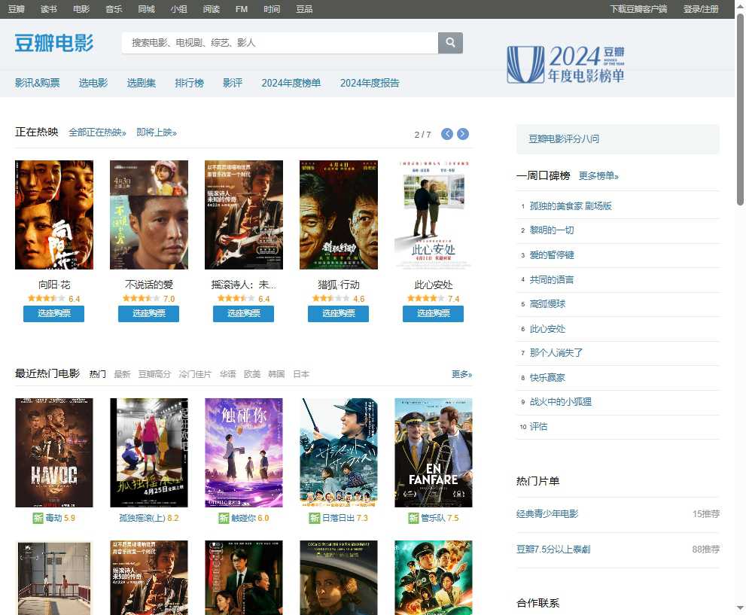
Task: Open EN FANFARE 管乐队 poster
Action: click(434, 452)
